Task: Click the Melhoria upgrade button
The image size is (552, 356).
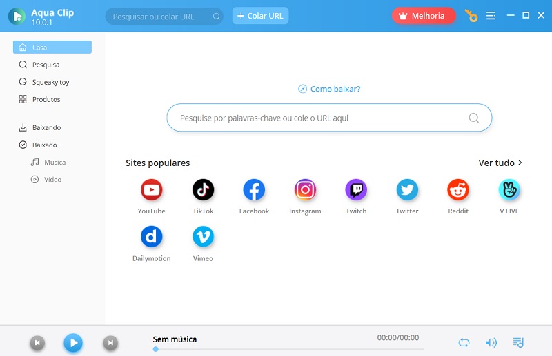Action: point(424,16)
